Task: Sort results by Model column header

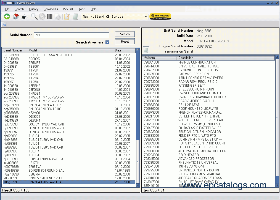Action: 70,50
